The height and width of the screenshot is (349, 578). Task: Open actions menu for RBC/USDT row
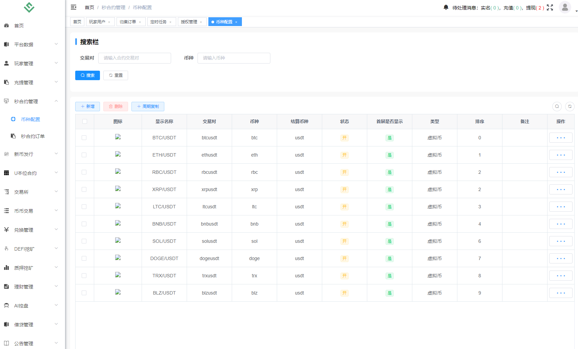pos(561,172)
